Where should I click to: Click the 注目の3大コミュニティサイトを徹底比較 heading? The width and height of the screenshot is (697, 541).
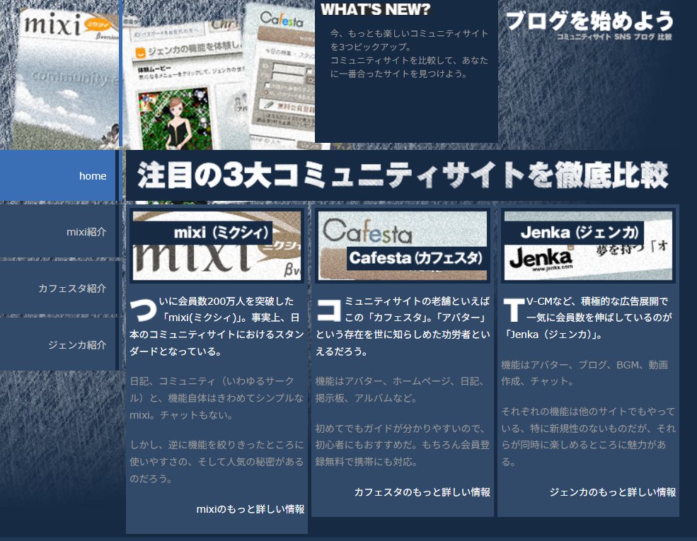point(403,175)
